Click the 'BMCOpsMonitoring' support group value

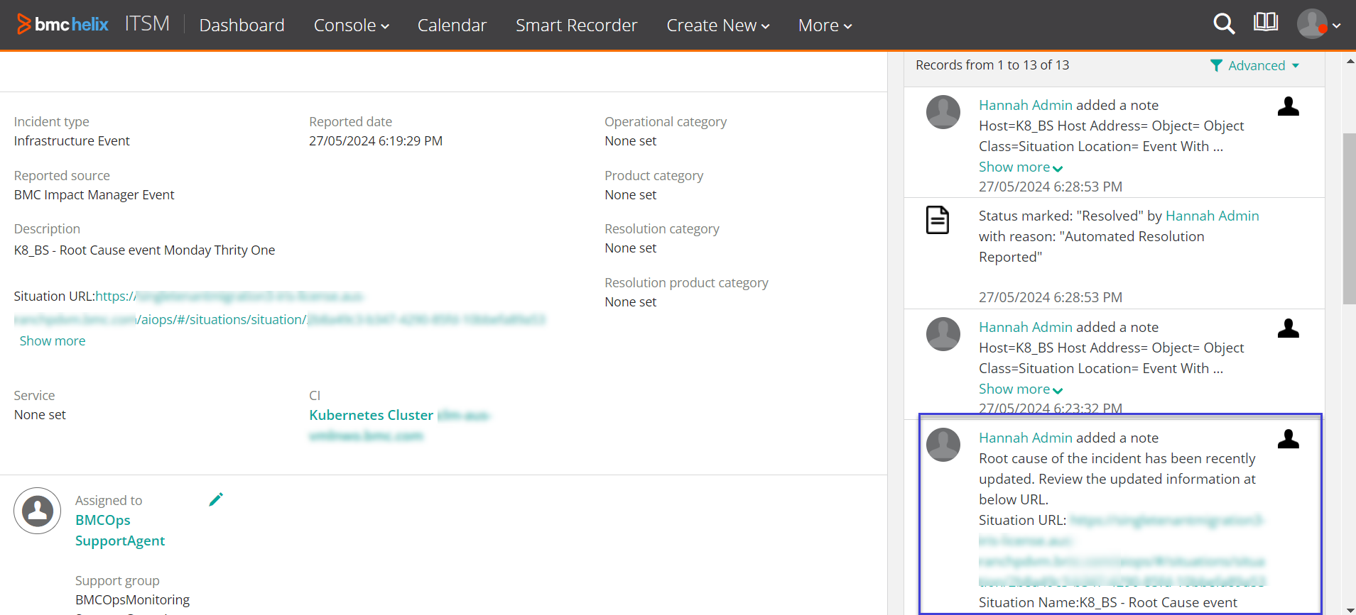(133, 599)
